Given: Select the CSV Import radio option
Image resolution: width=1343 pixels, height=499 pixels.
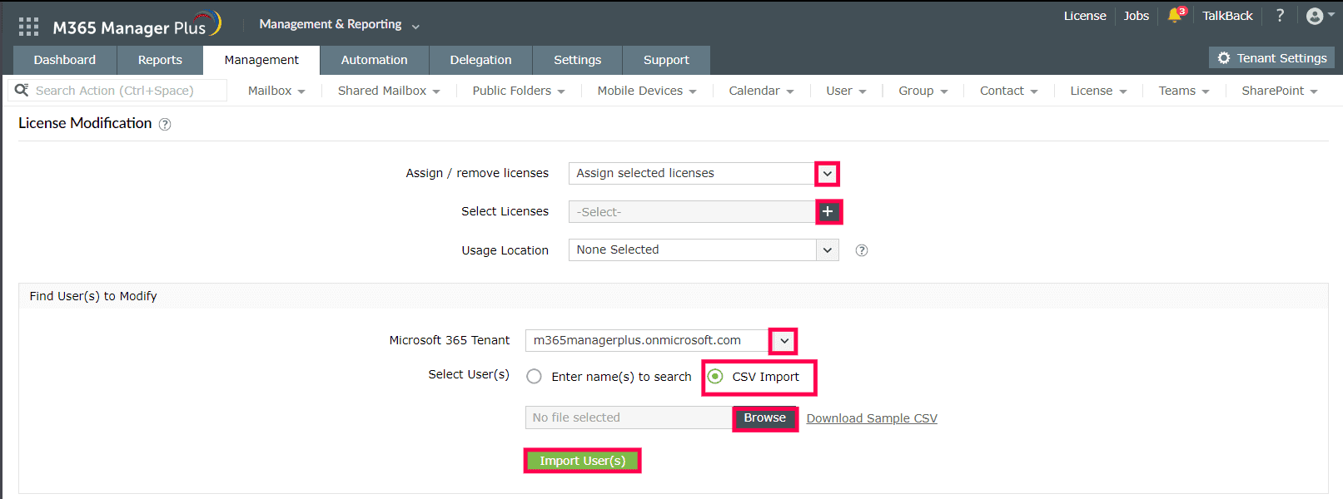Looking at the screenshot, I should pyautogui.click(x=715, y=377).
